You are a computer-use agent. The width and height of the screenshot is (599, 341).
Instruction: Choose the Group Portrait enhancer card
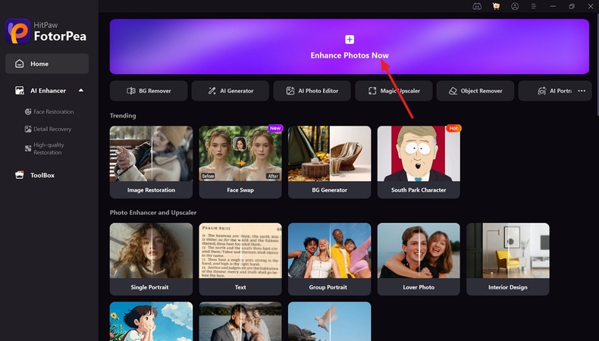tap(329, 259)
